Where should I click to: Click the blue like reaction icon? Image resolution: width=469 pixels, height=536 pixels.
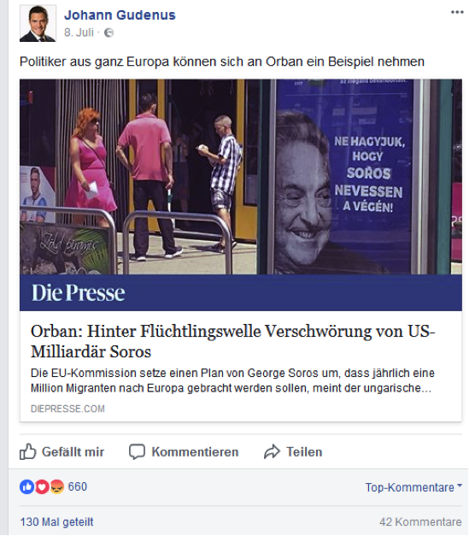point(27,486)
